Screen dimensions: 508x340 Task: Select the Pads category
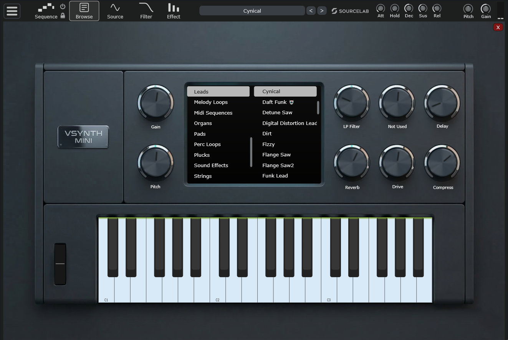pos(200,134)
